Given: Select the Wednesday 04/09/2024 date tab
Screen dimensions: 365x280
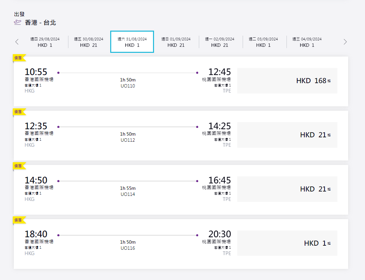Looking at the screenshot, I should [307, 42].
